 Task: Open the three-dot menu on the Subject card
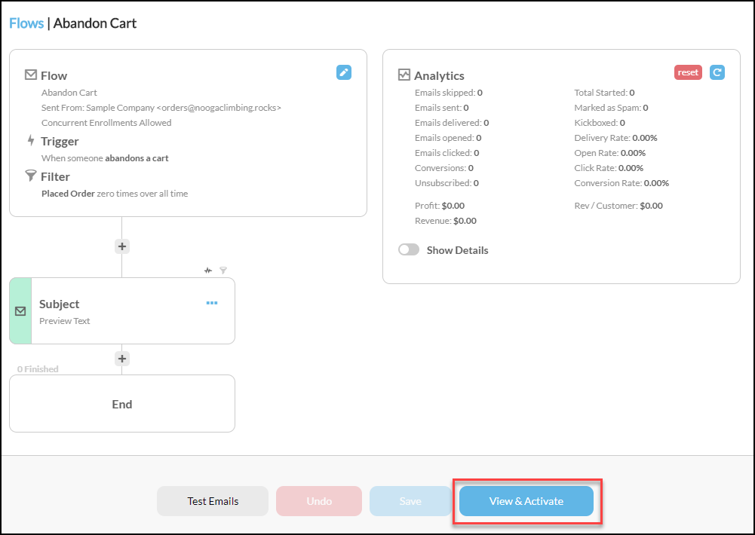click(x=212, y=303)
